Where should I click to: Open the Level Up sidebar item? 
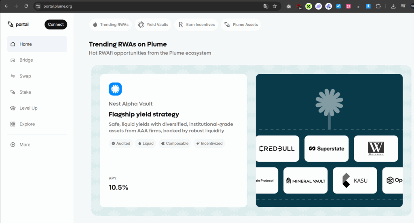[x=37, y=108]
